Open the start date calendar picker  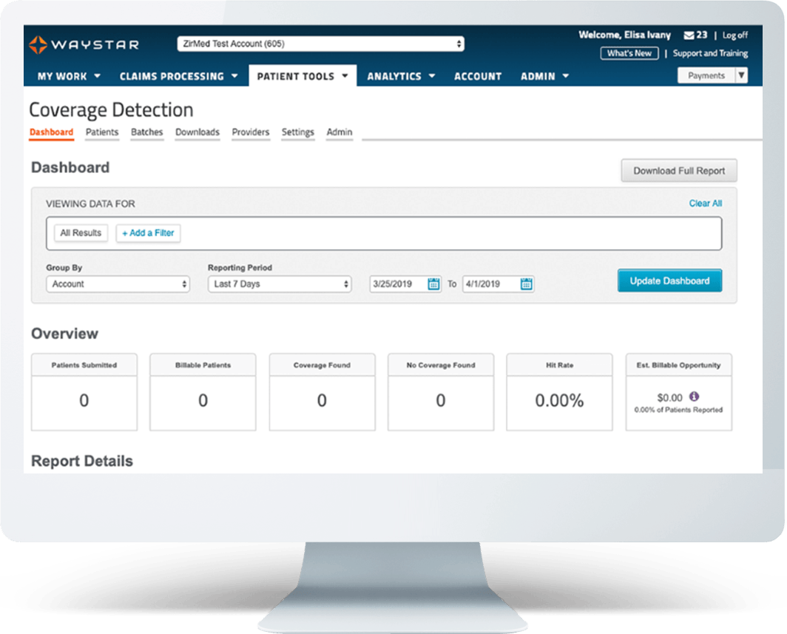(x=433, y=283)
